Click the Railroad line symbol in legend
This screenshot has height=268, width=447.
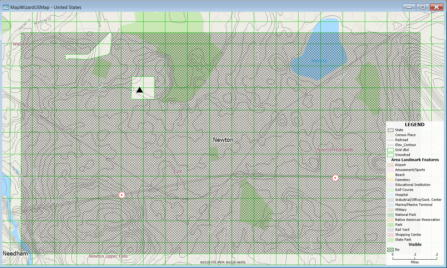390,140
